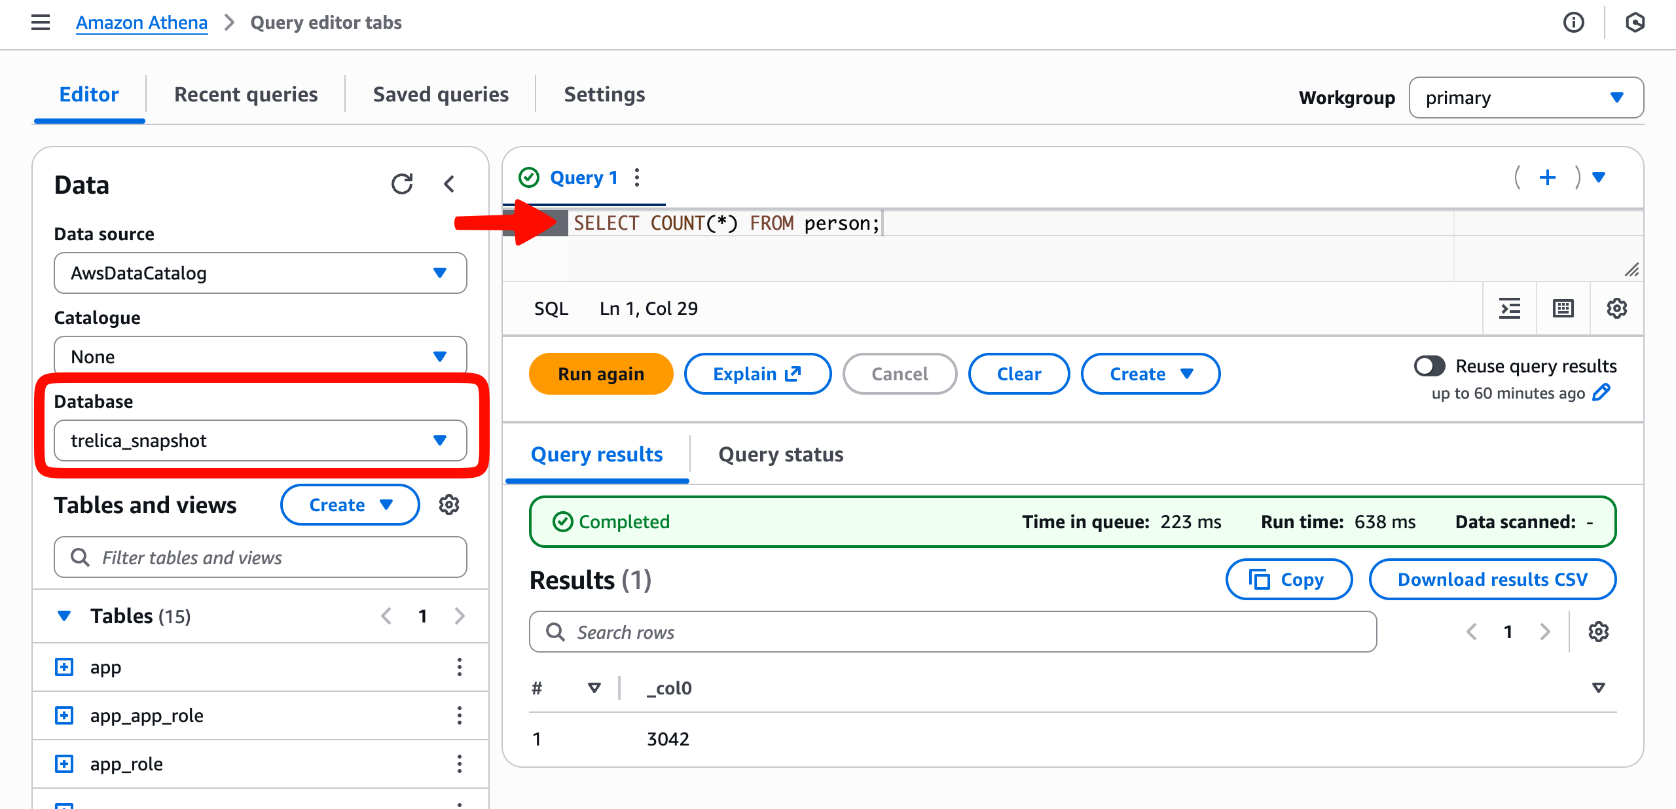The height and width of the screenshot is (809, 1676).
Task: Expand the app_role table columns
Action: point(64,764)
